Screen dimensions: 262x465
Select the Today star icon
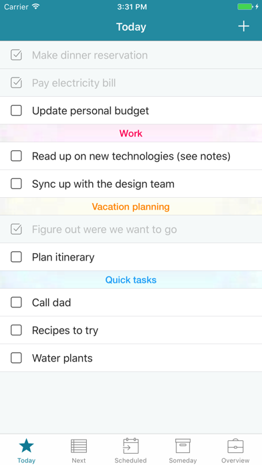(x=27, y=446)
